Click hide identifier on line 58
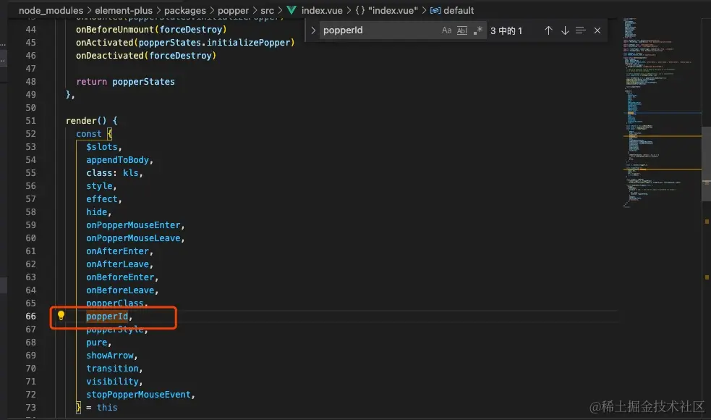The height and width of the screenshot is (420, 711). [x=97, y=212]
